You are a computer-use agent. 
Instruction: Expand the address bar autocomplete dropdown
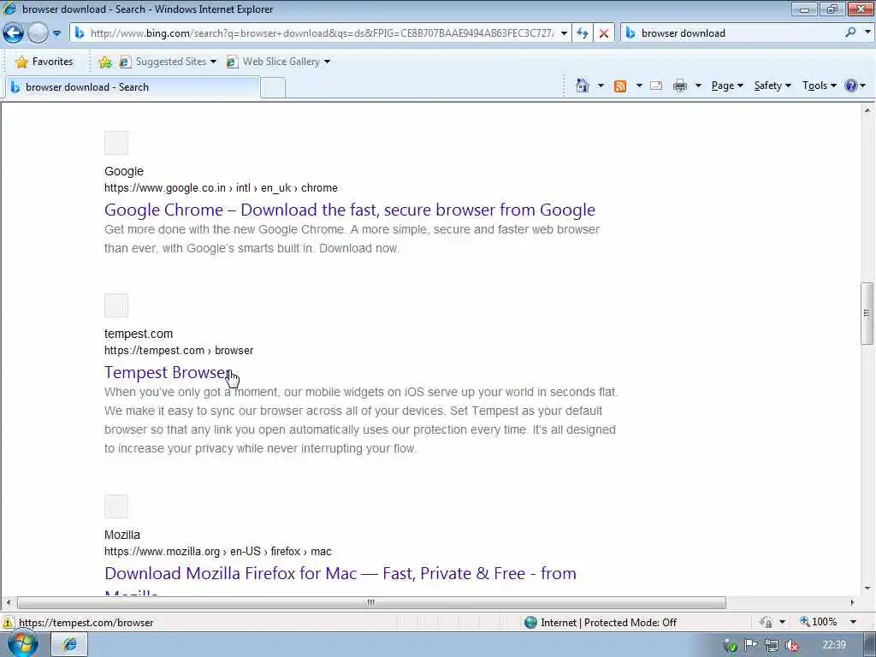[565, 33]
